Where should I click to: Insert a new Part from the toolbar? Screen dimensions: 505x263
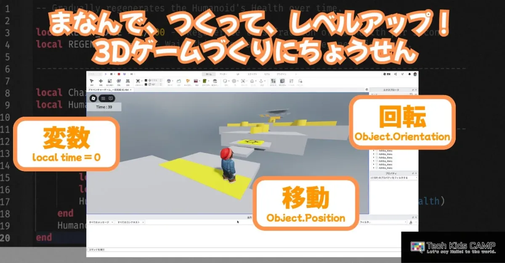(168, 81)
